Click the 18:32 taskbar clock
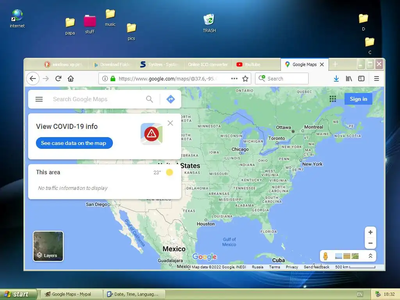Screen dimensions: 400x300 pos(389,294)
